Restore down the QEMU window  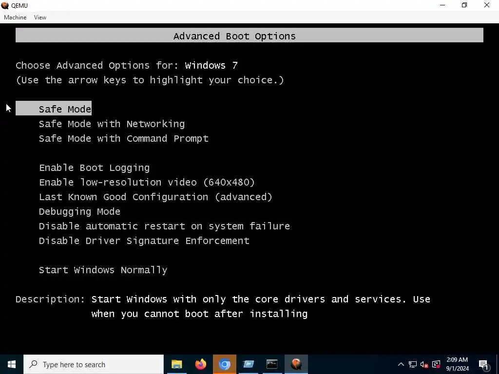pos(464,5)
